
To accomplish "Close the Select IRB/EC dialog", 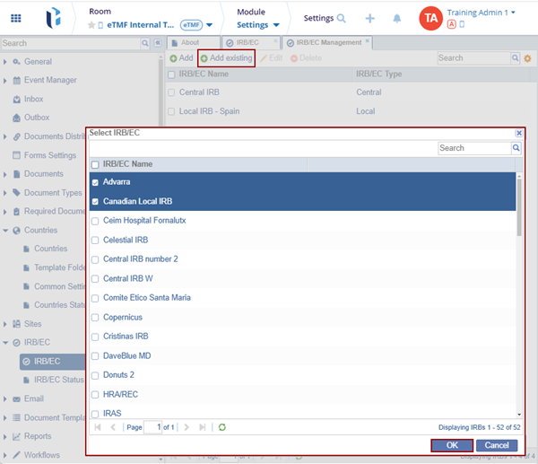I will (x=518, y=133).
